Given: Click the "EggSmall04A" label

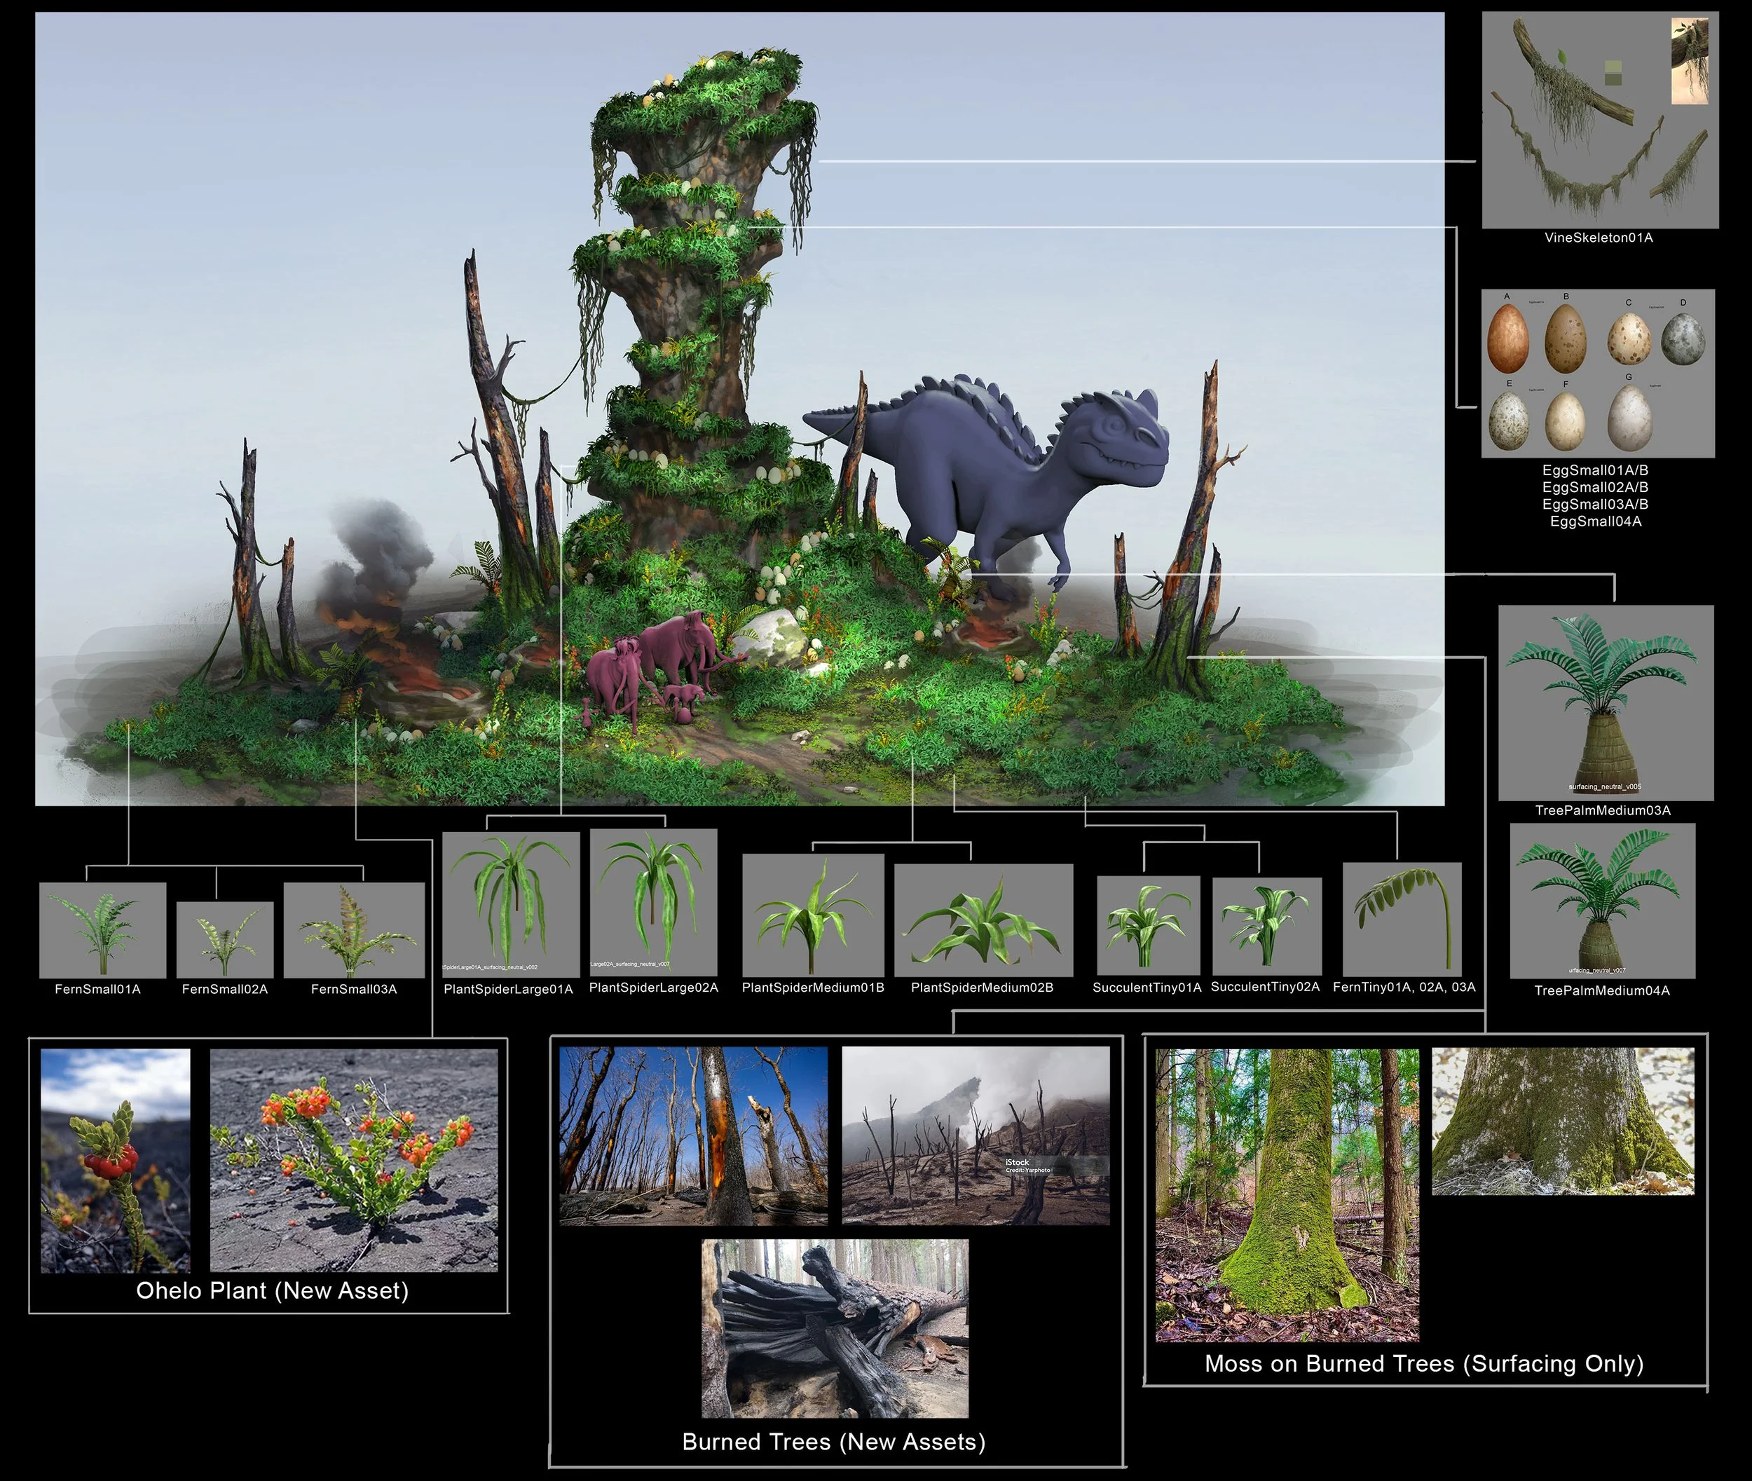Looking at the screenshot, I should coord(1595,521).
